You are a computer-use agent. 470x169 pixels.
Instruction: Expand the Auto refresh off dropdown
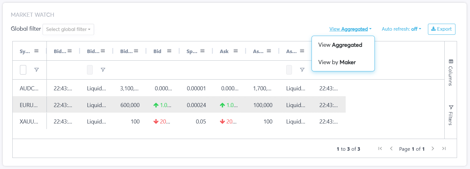(401, 29)
